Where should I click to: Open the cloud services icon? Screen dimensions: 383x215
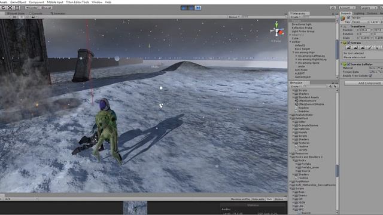(333, 8)
